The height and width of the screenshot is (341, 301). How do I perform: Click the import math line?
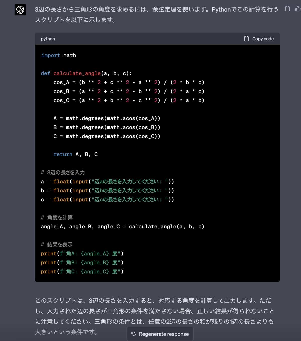pyautogui.click(x=58, y=55)
